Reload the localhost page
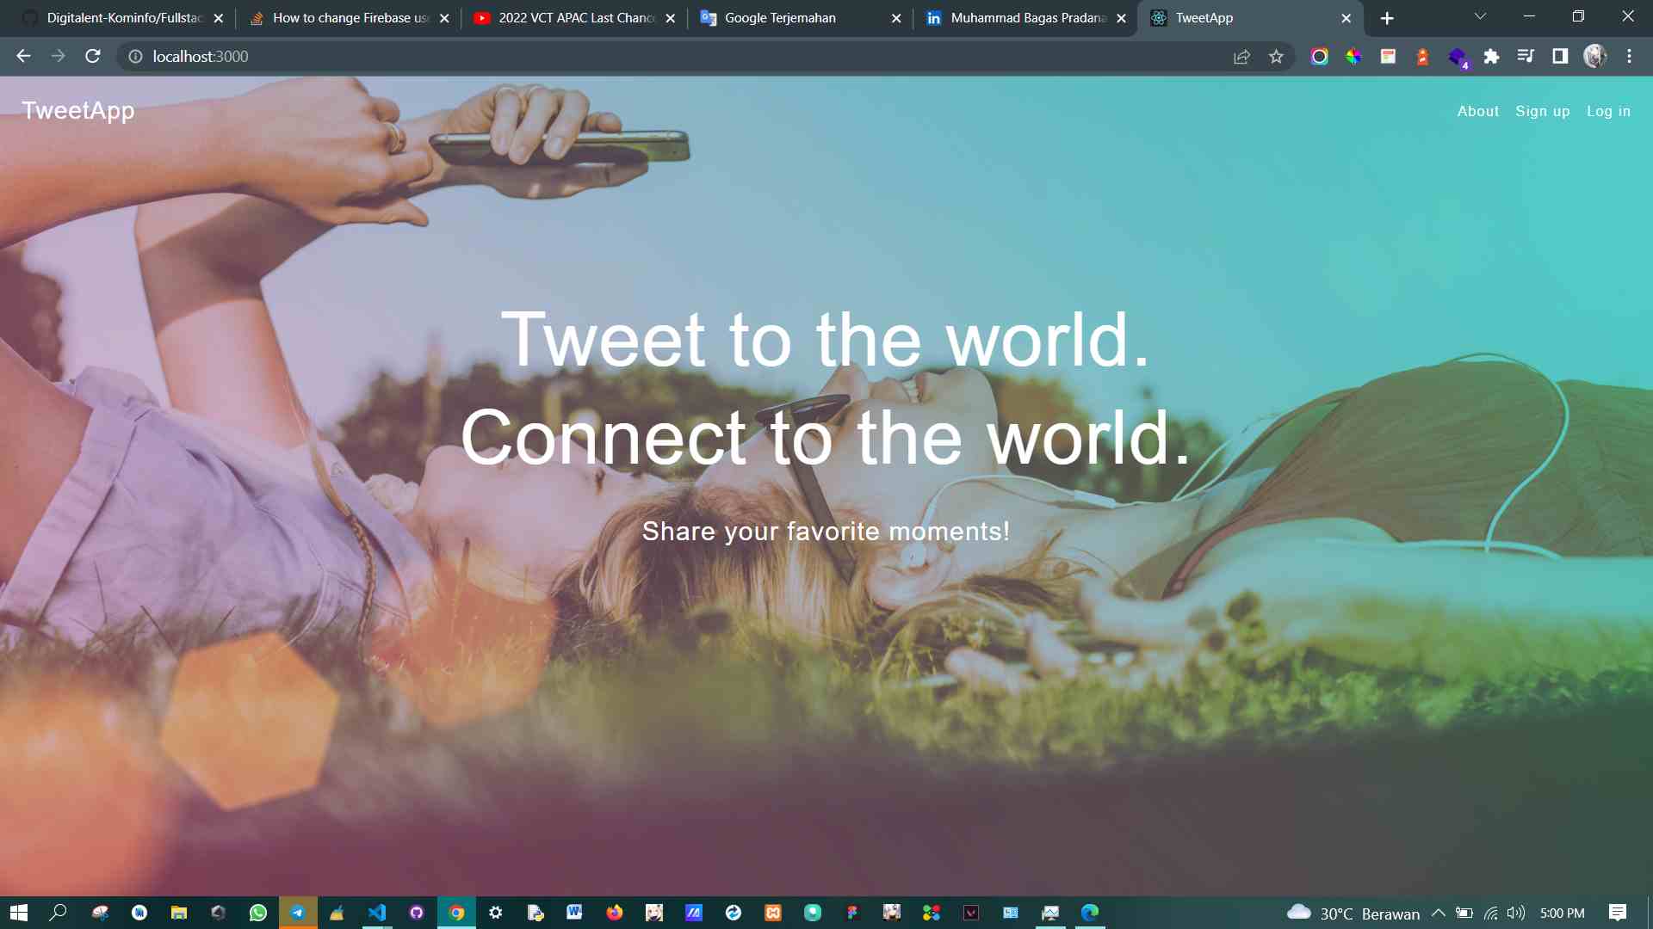Screen dimensions: 1653x929 93,57
